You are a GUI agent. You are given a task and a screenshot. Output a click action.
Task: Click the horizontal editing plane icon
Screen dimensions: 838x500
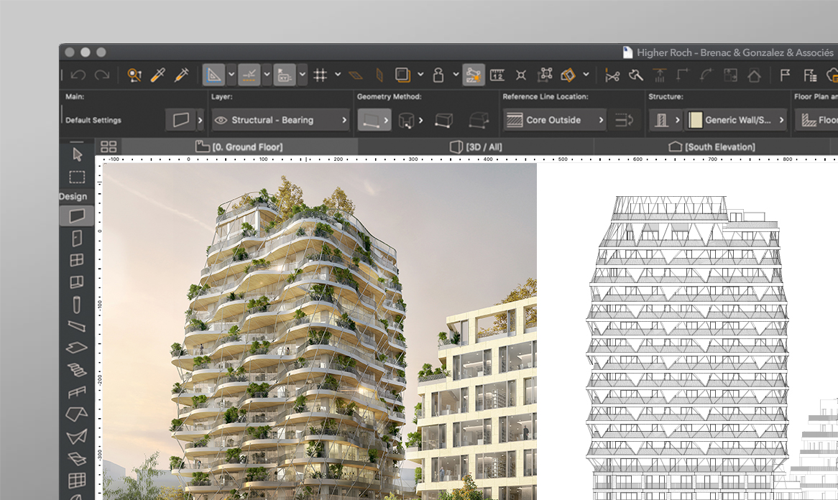coord(356,75)
